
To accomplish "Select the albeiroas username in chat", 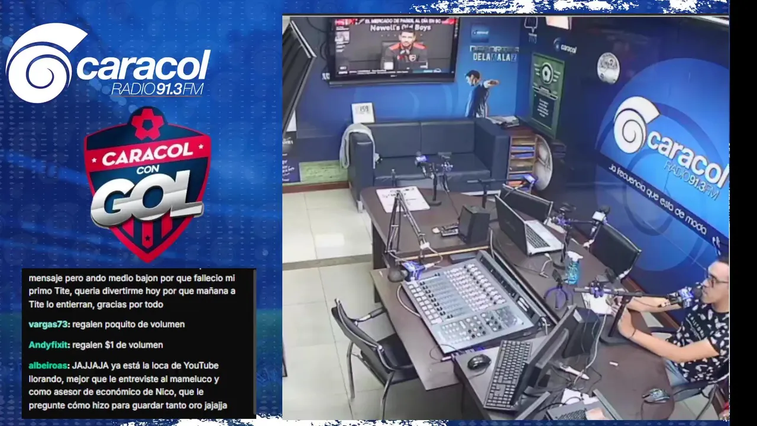I will 49,366.
